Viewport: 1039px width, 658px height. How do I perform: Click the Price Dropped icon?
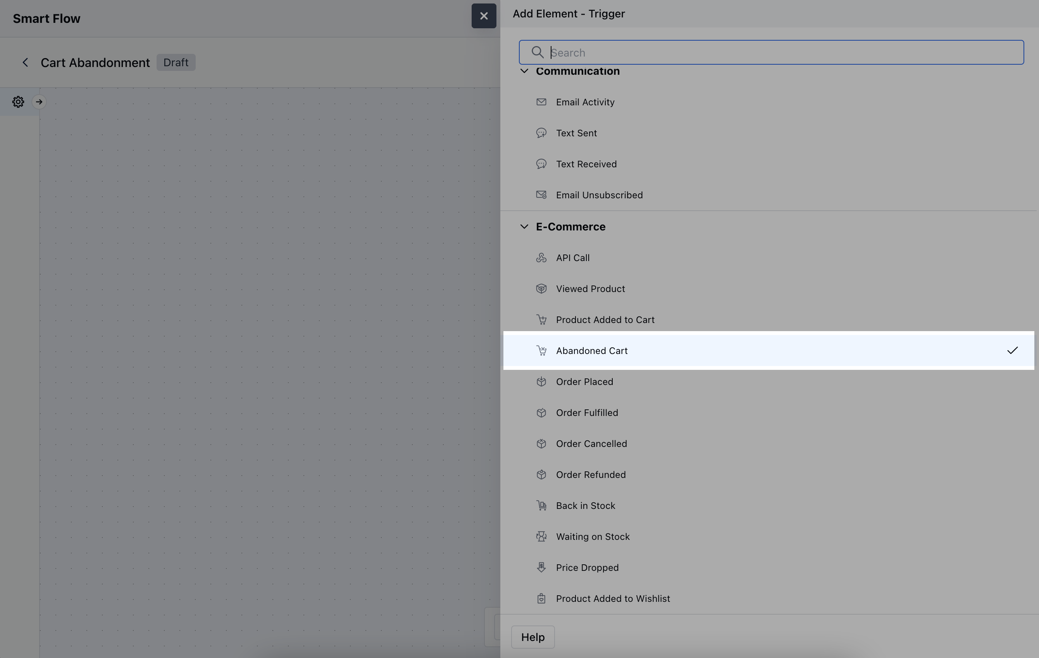541,567
